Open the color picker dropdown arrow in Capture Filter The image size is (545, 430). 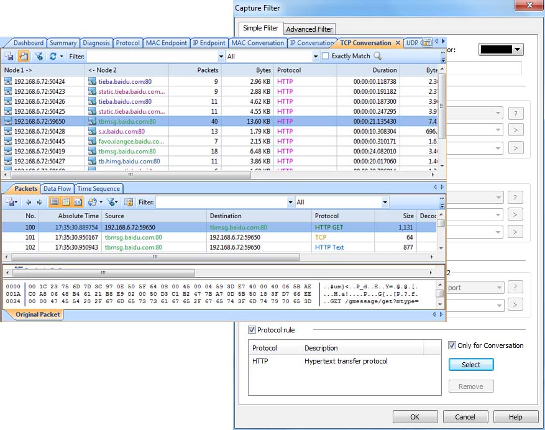click(x=518, y=49)
